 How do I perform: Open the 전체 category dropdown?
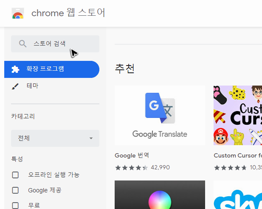[x=55, y=138]
